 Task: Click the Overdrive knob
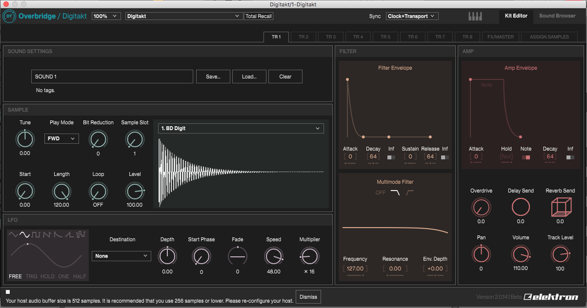pyautogui.click(x=481, y=208)
